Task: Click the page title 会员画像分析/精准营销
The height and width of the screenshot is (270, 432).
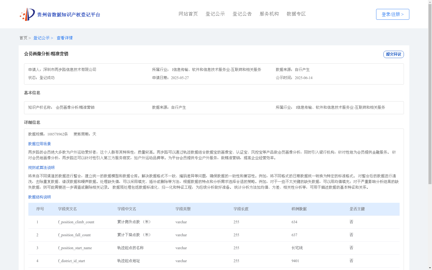Action: pos(46,54)
